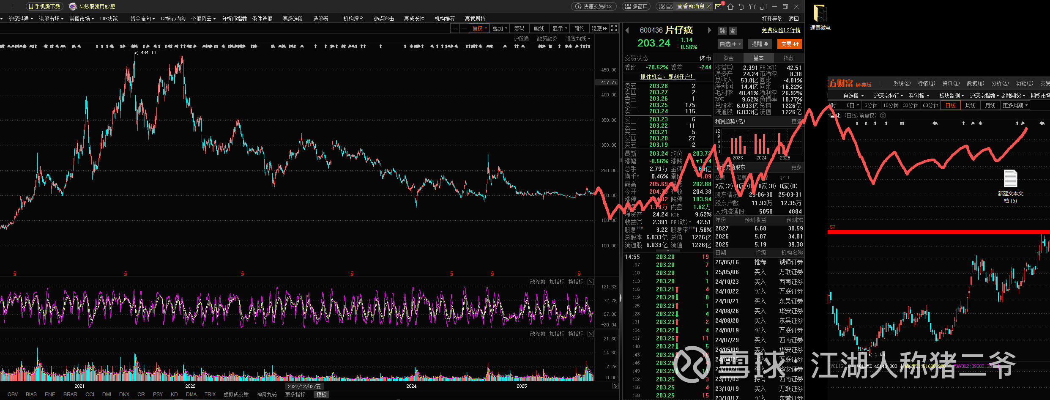Close the upper indicator sub-panel

click(591, 282)
